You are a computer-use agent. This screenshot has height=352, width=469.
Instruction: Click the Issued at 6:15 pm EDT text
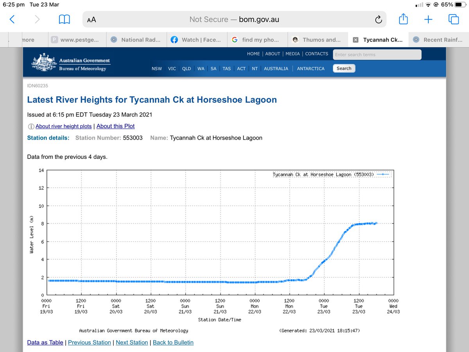(90, 115)
